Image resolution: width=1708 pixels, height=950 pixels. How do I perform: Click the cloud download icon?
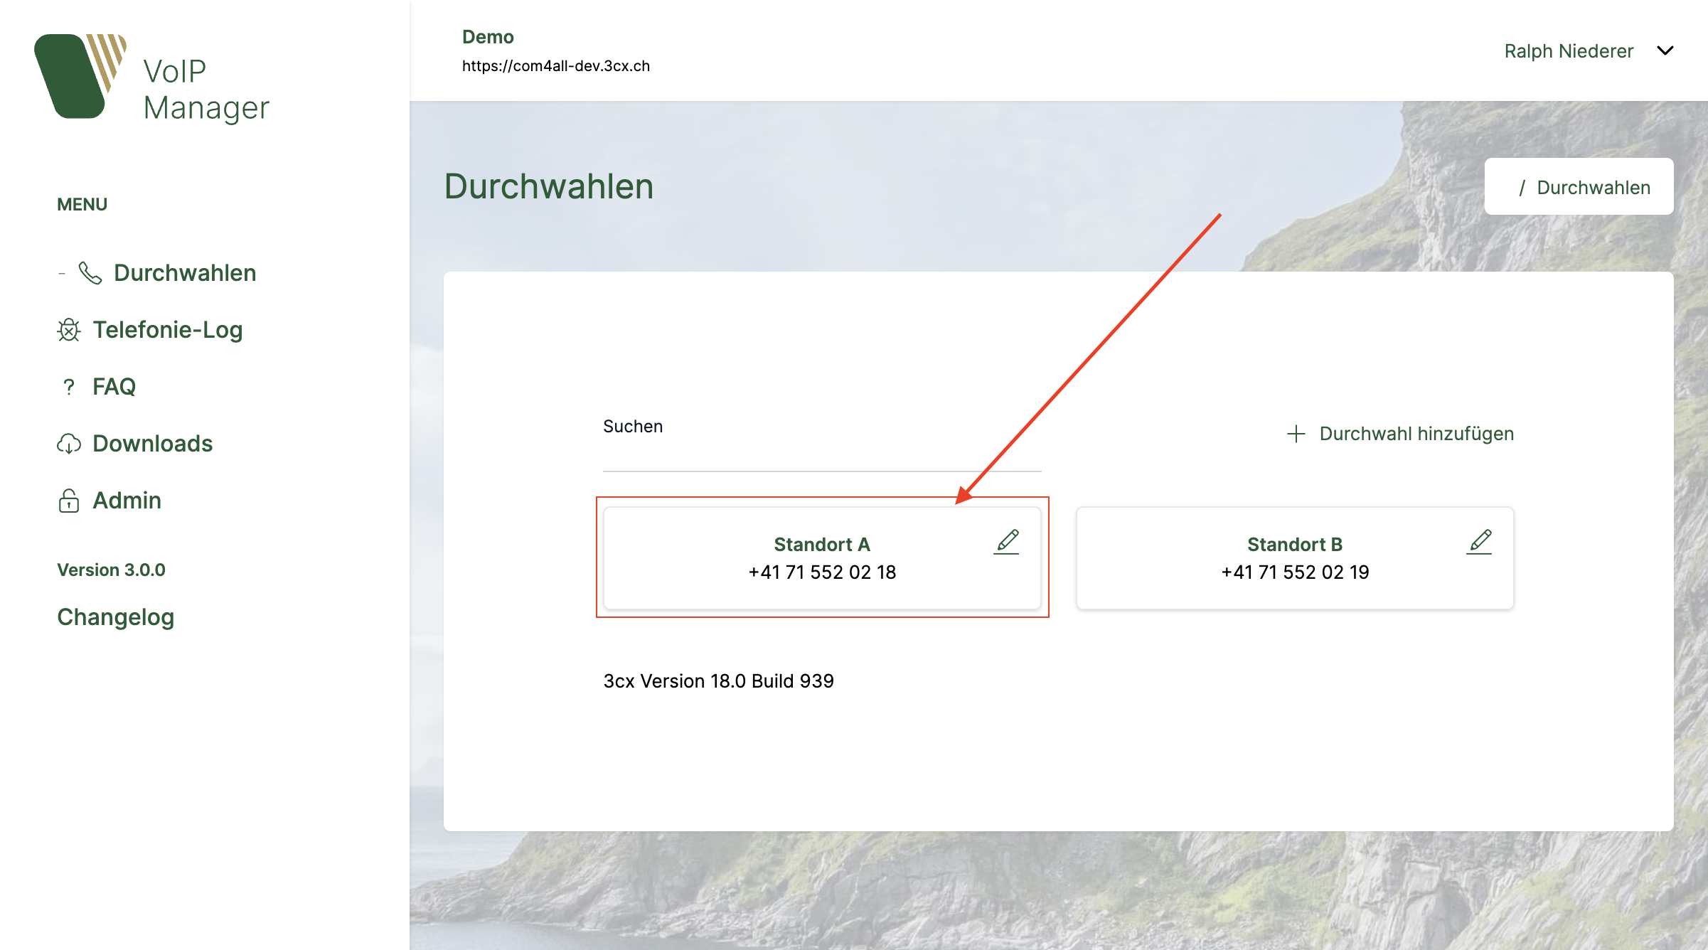69,444
